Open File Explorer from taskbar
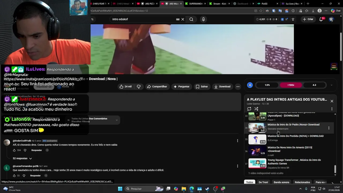Screen dimensions: 343x193 (184, 189)
